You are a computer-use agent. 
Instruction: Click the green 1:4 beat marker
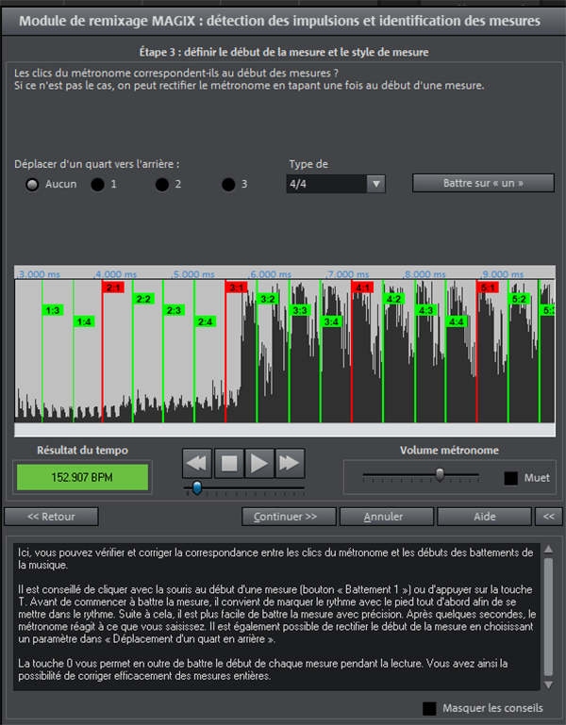pyautogui.click(x=84, y=321)
